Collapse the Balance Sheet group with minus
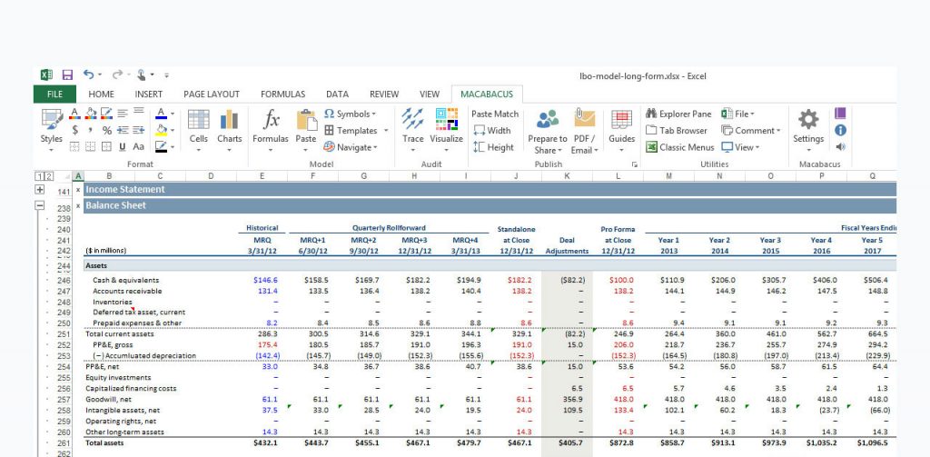 (x=40, y=205)
